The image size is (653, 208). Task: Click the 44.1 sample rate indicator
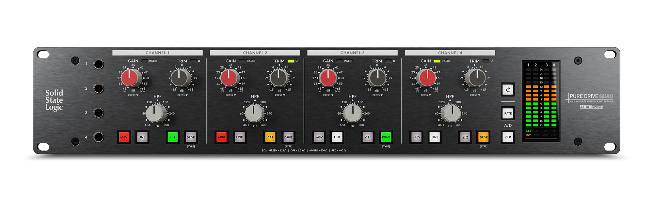528,131
